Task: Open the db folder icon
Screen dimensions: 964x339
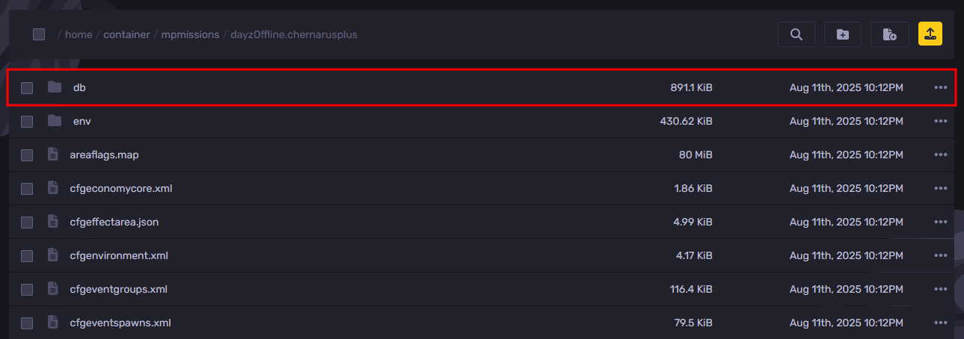Action: pyautogui.click(x=54, y=87)
